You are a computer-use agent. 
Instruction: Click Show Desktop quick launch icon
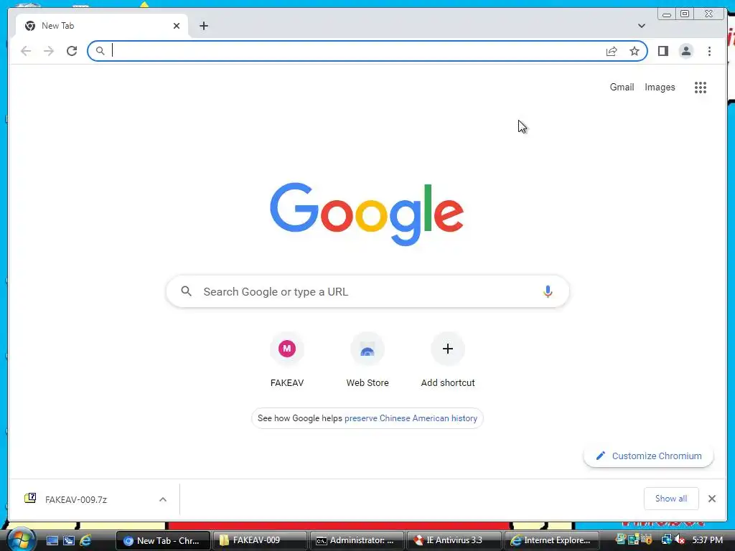pyautogui.click(x=52, y=541)
